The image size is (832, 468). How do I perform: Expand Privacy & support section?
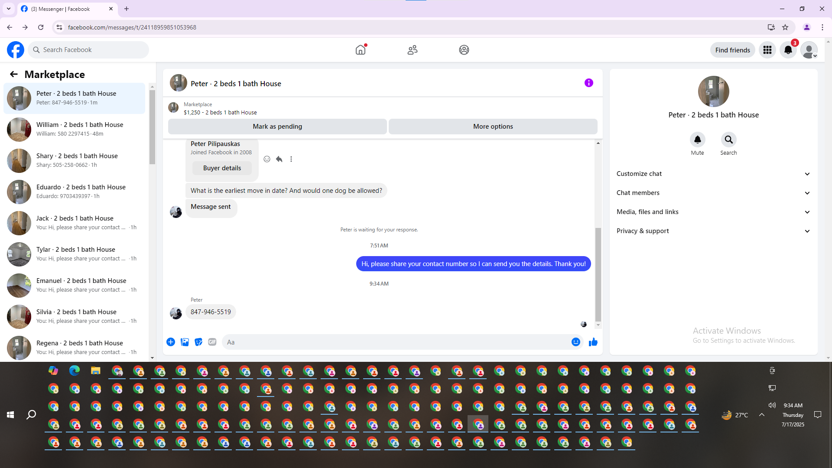[713, 231]
